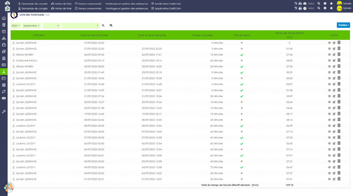View the Loubna LOUDIYI 08/09/2023 05:55 entry via eye icon
Viewport: 353px width, 196px height.
pyautogui.click(x=329, y=126)
